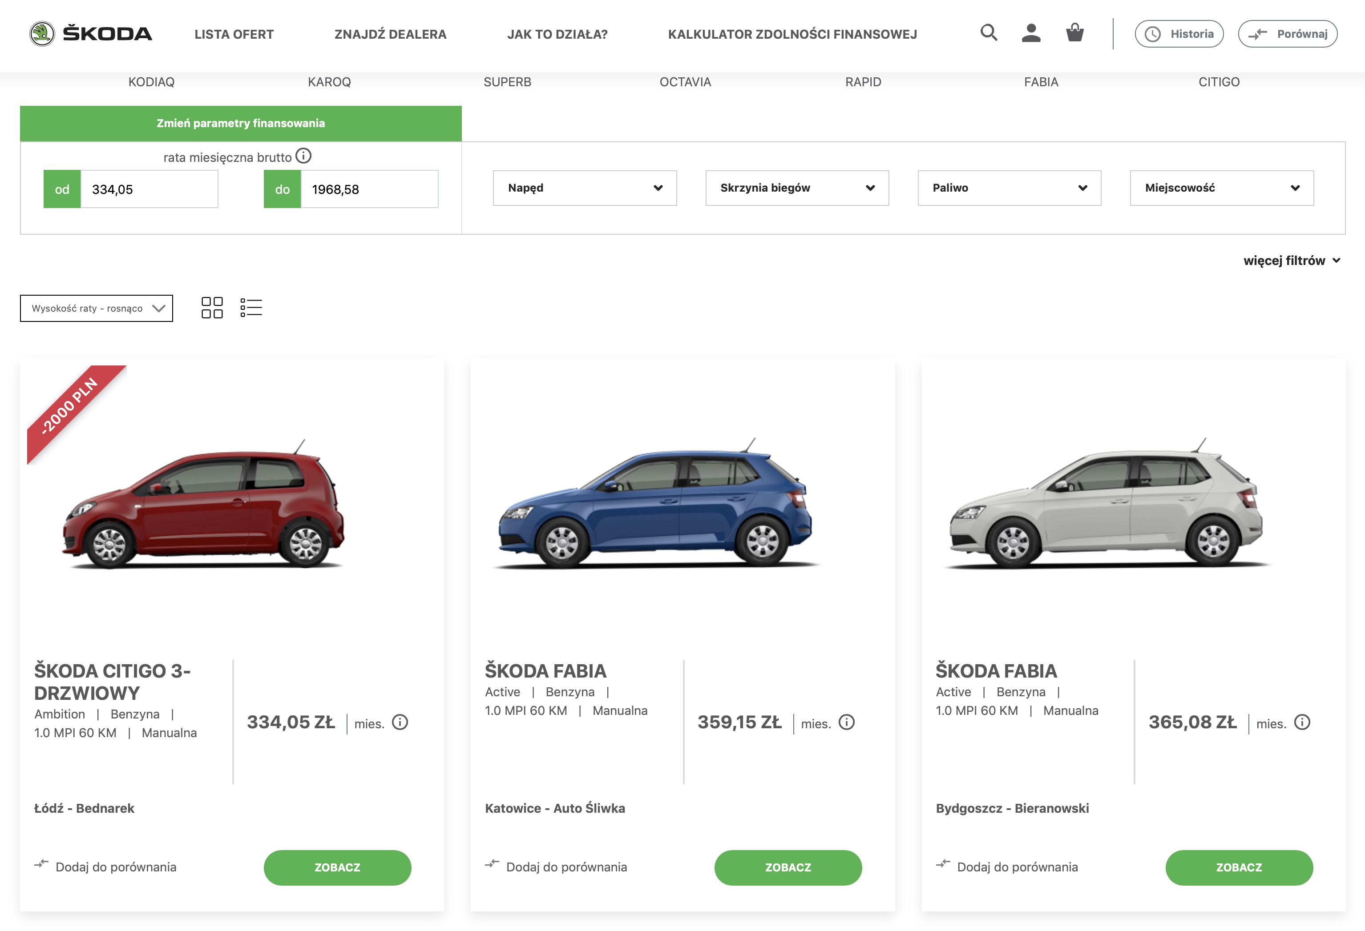This screenshot has width=1365, height=931.
Task: Open the shopping basket icon
Action: pos(1075,32)
